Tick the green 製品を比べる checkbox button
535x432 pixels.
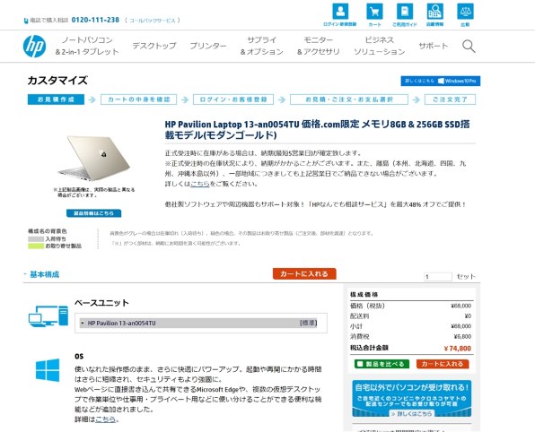click(x=382, y=364)
